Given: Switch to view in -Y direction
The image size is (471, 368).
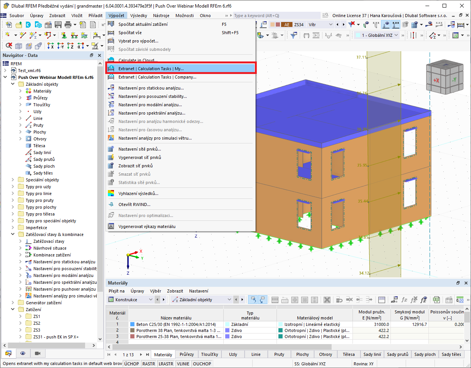Looking at the screenshot, I should point(61,46).
